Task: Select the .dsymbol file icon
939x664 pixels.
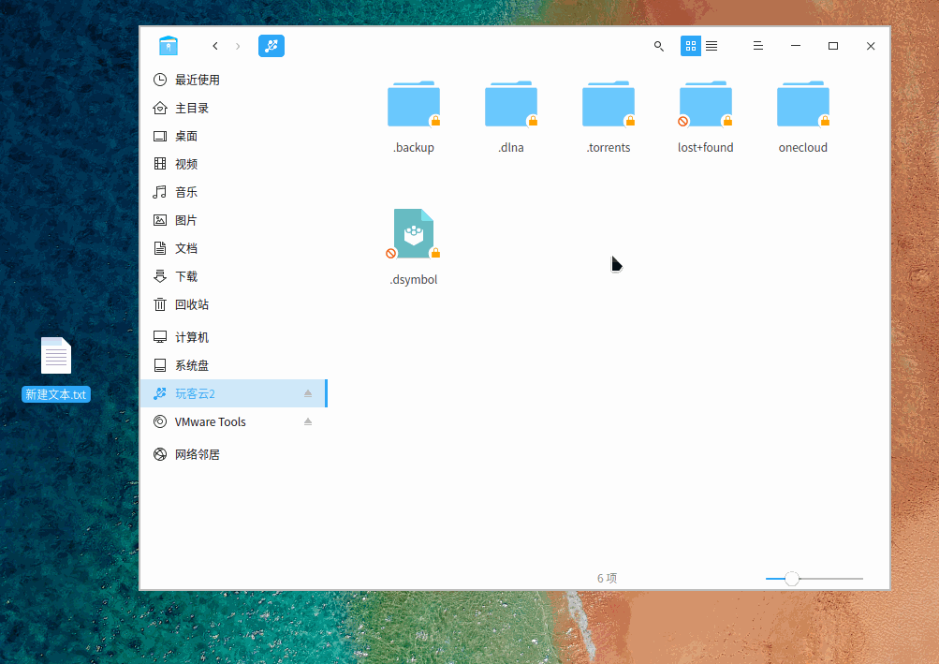Action: [414, 234]
